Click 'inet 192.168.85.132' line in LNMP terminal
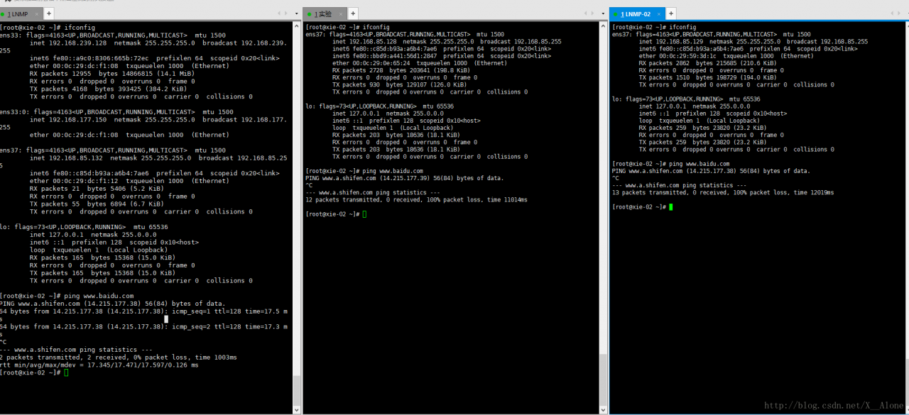This screenshot has width=909, height=415. point(159,158)
